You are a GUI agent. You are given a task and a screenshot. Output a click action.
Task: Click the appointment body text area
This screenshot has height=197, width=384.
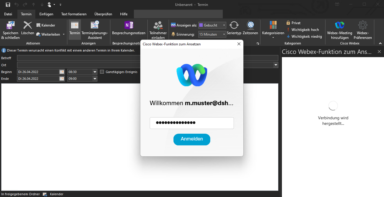(139, 137)
